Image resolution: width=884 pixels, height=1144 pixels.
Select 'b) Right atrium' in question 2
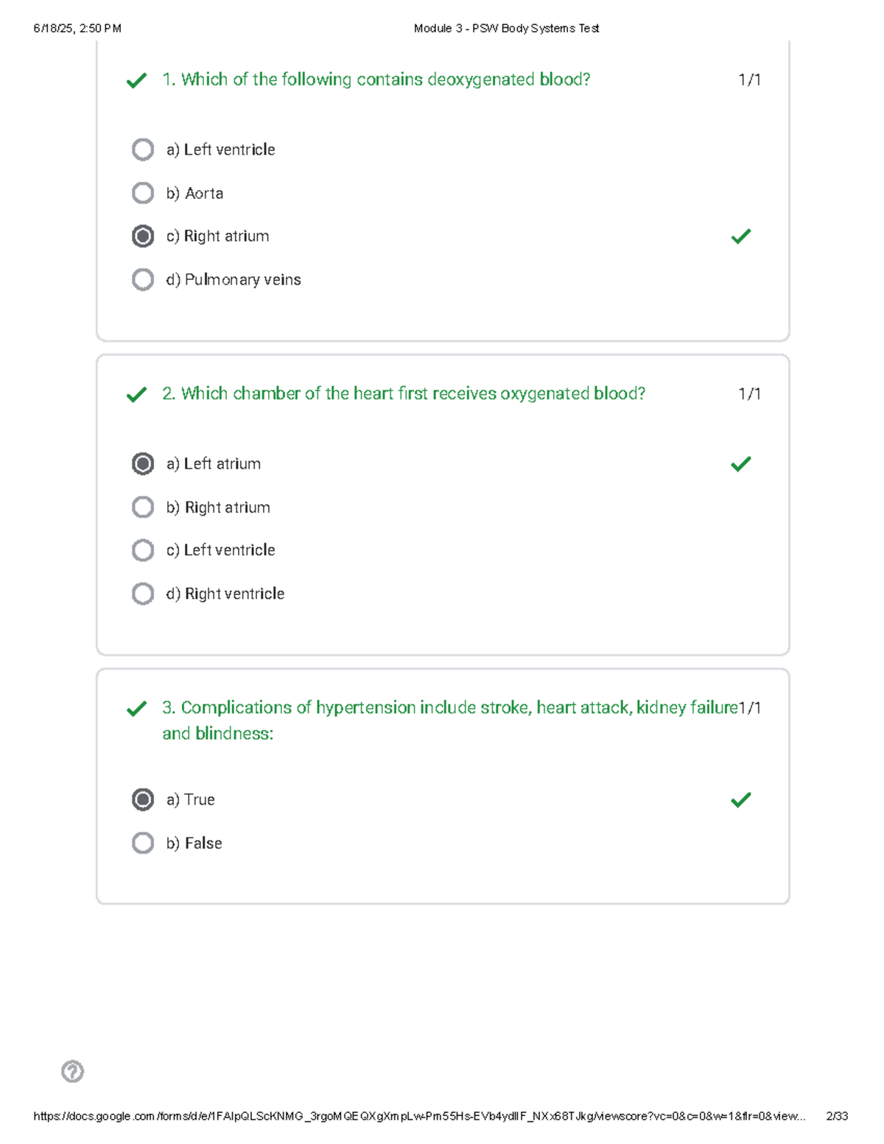click(143, 508)
